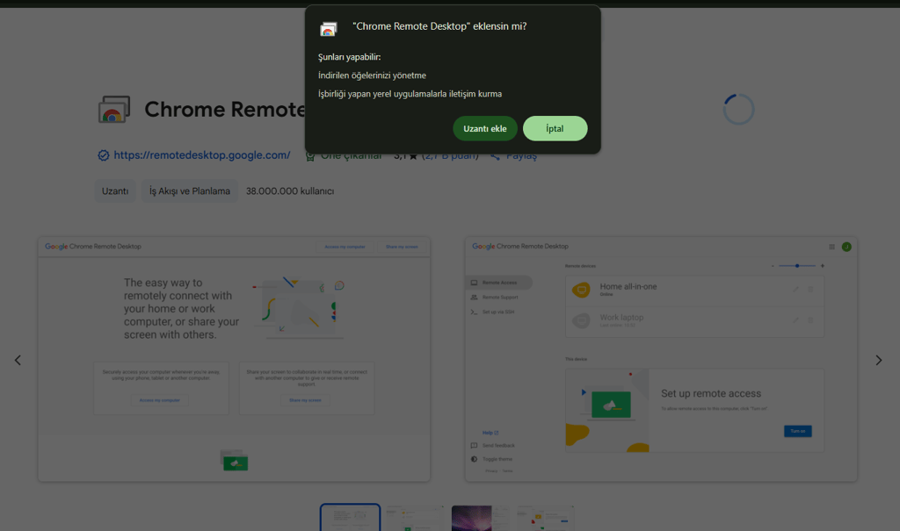This screenshot has height=531, width=900.
Task: Select the fourth thumbnail in preview strip
Action: pyautogui.click(x=545, y=519)
